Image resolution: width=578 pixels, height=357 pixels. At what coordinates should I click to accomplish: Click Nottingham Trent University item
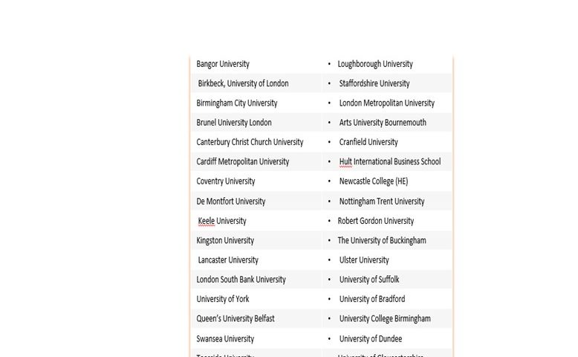pyautogui.click(x=382, y=202)
